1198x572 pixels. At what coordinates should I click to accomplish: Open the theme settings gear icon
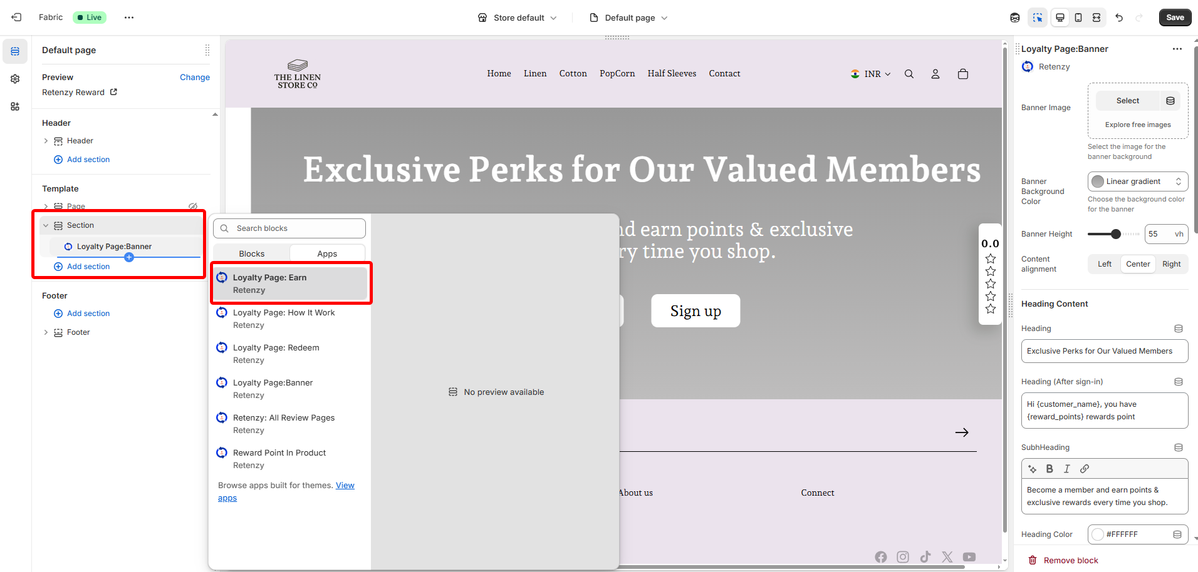click(15, 79)
